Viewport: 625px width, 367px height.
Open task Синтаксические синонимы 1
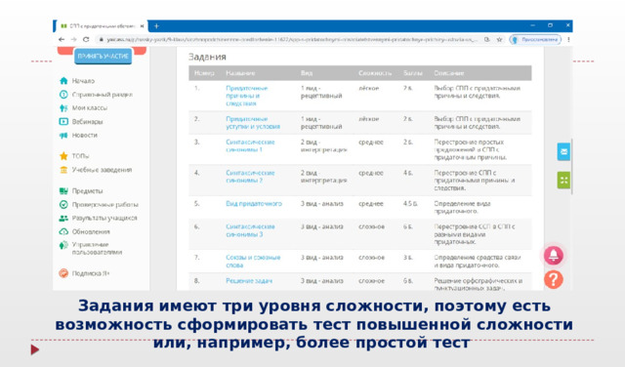(x=250, y=145)
